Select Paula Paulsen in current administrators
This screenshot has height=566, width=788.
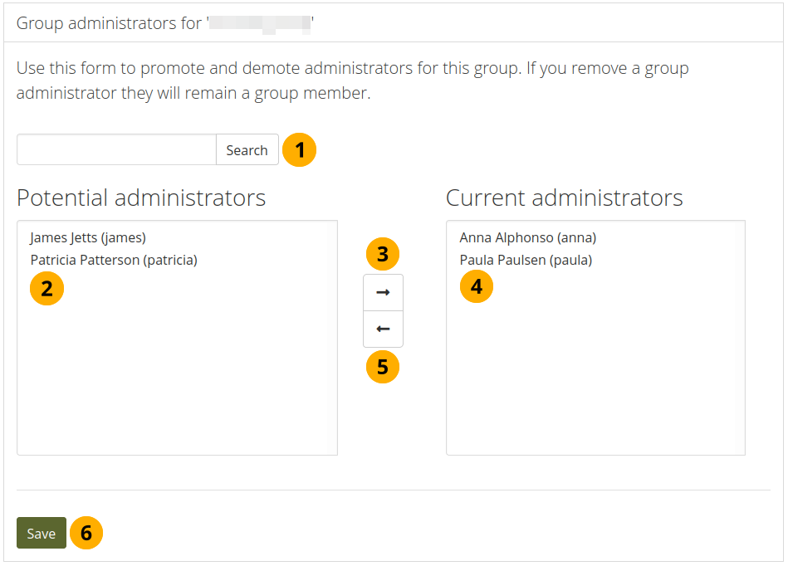click(526, 260)
